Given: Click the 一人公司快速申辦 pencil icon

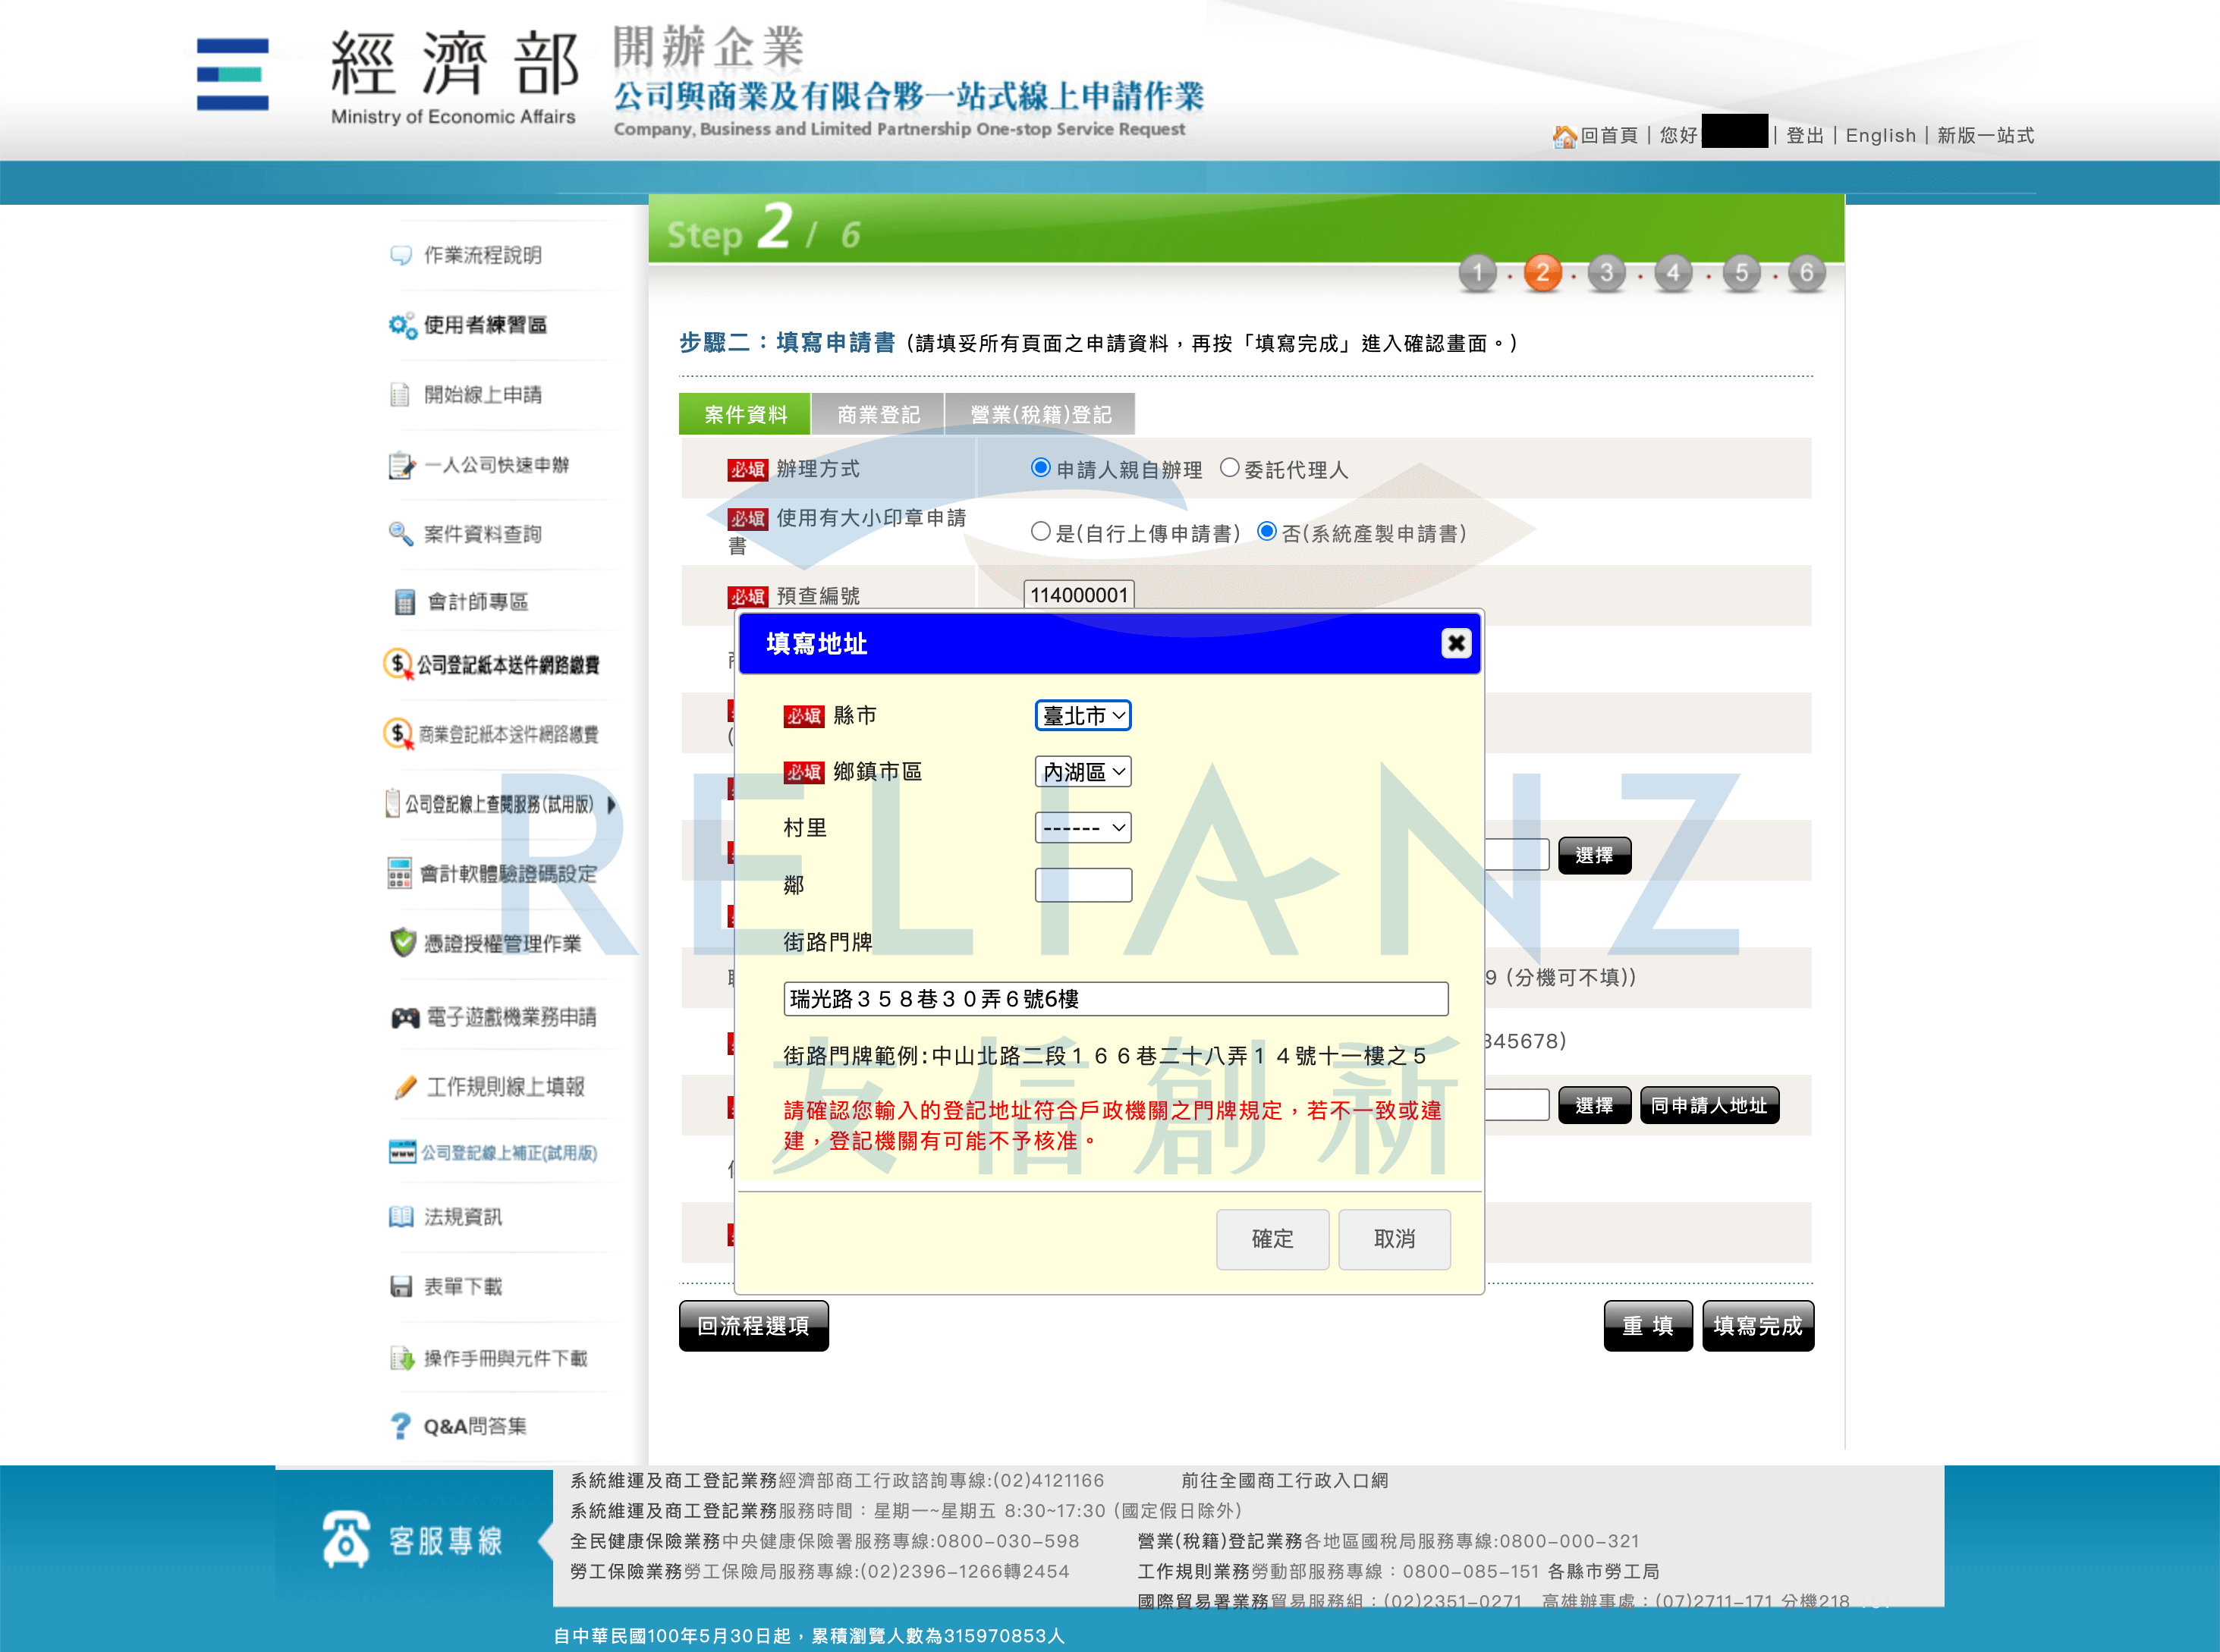Looking at the screenshot, I should coord(401,465).
